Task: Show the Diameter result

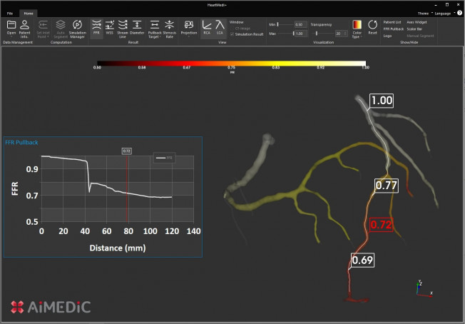Action: pyautogui.click(x=138, y=28)
